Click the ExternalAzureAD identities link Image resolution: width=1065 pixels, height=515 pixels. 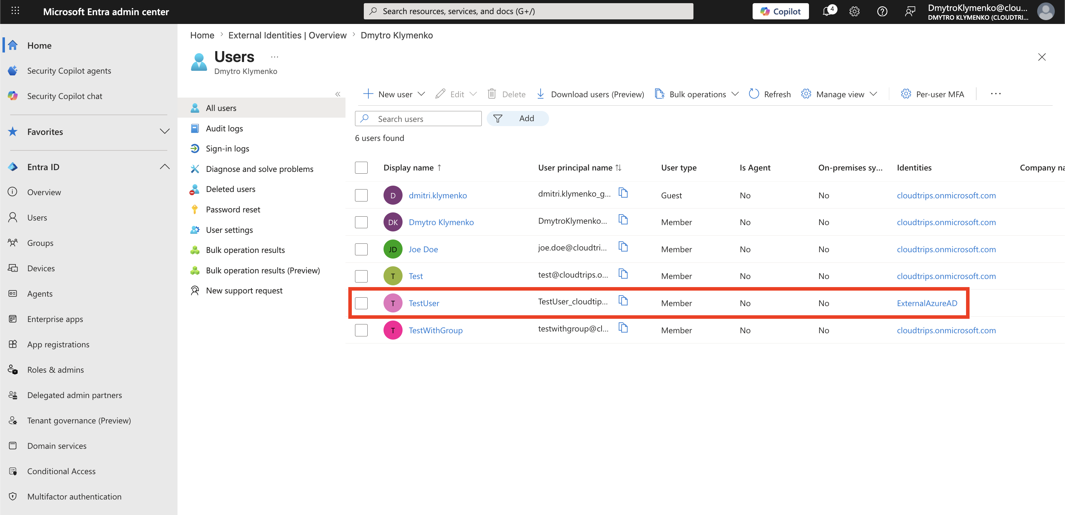coord(927,303)
